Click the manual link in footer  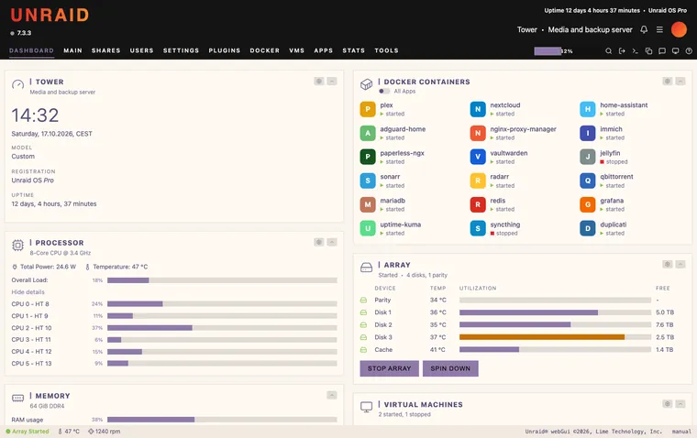click(x=681, y=432)
